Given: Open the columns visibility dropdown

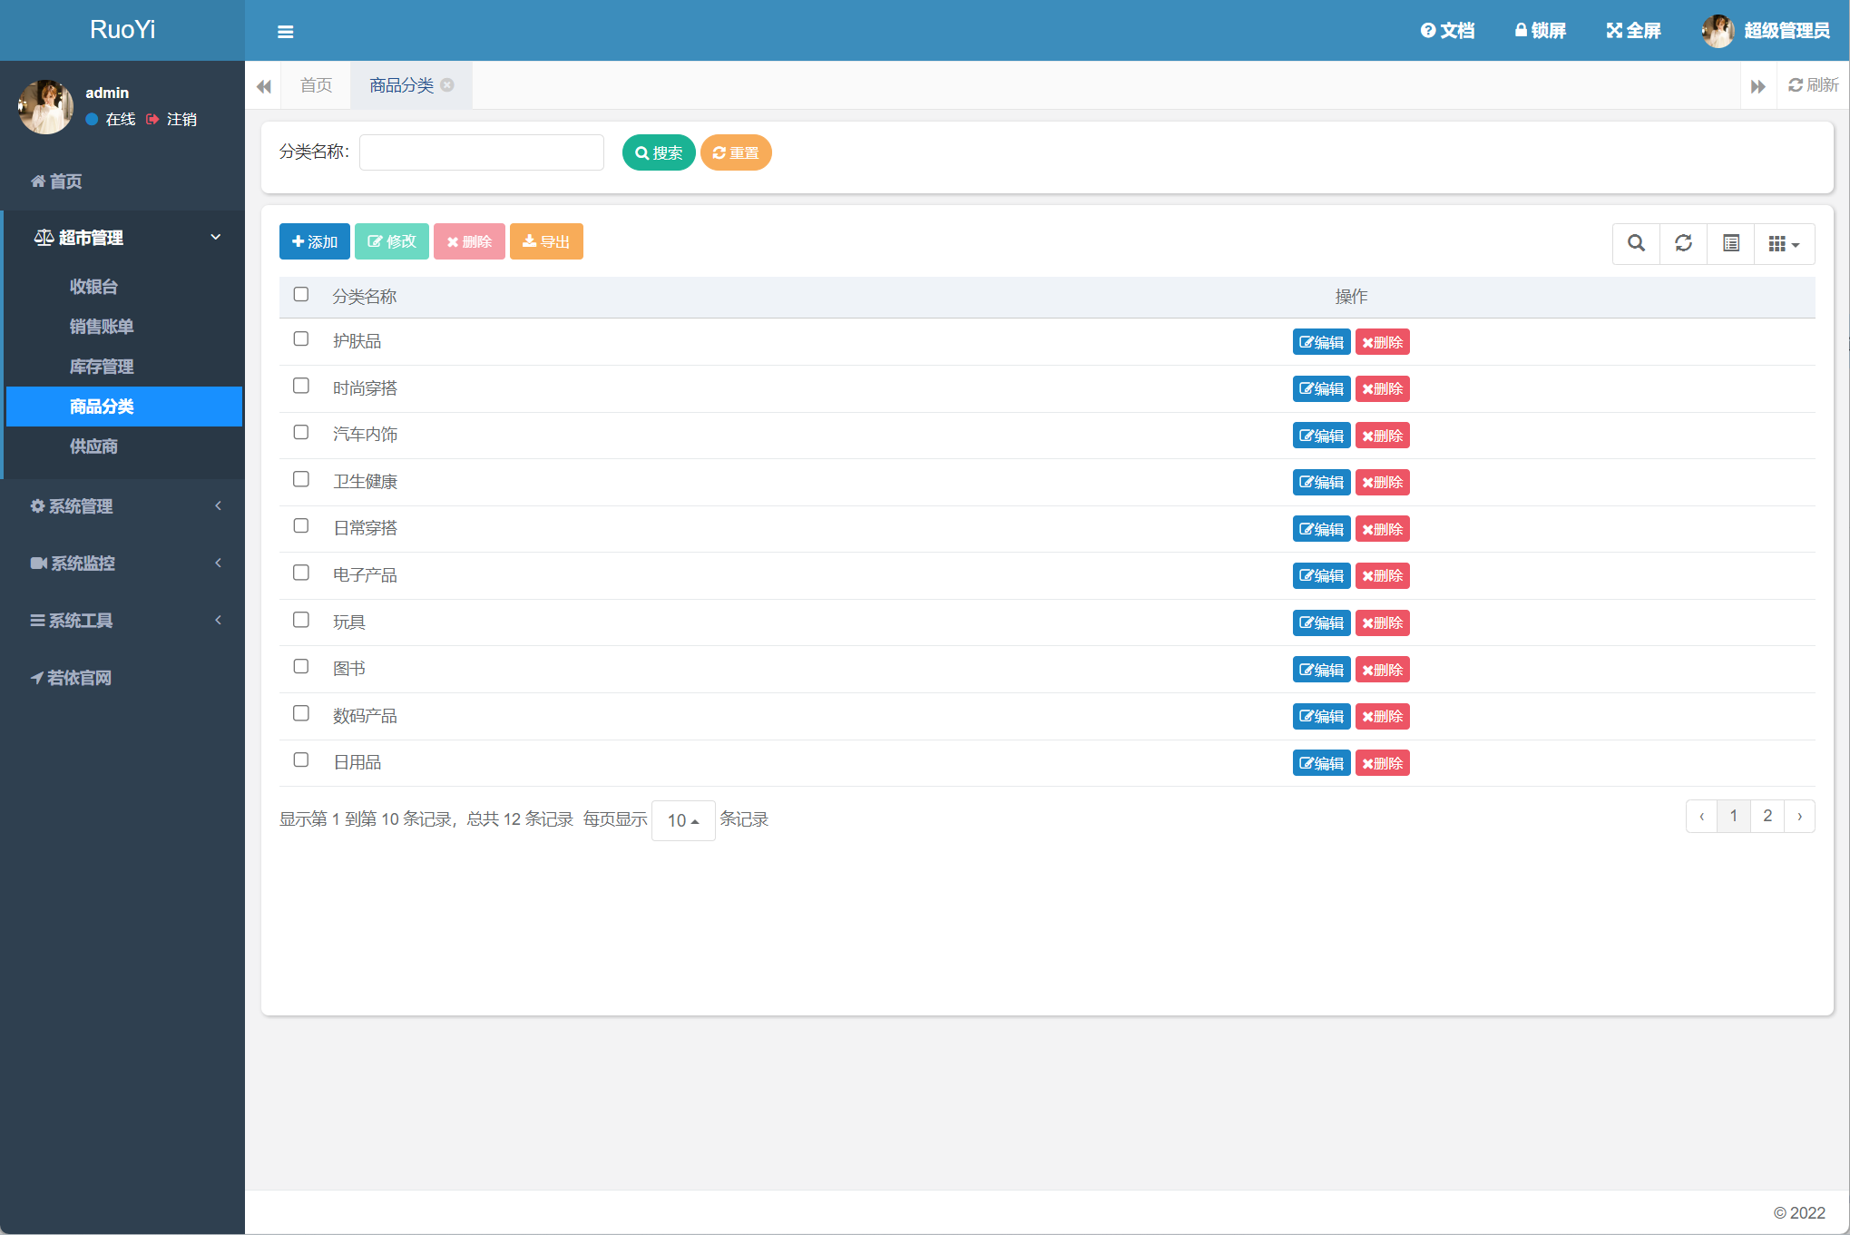Looking at the screenshot, I should (x=1784, y=243).
